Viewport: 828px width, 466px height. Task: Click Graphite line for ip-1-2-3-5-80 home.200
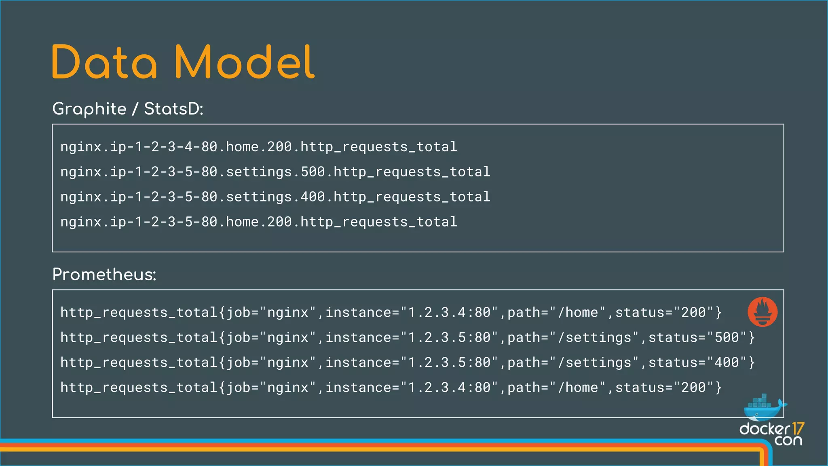(x=259, y=222)
